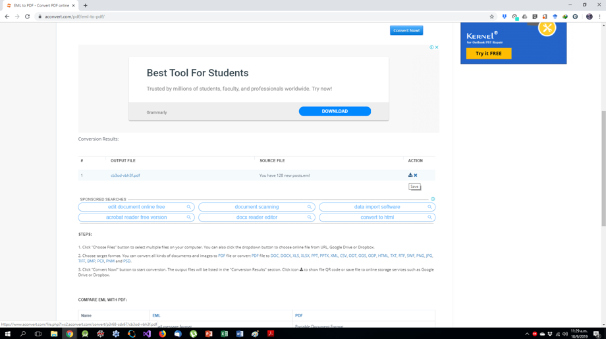Open the Windows notification center

pos(597,334)
